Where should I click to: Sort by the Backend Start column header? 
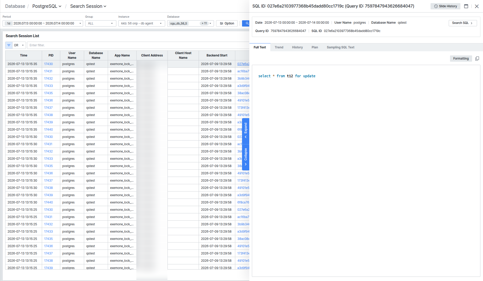pos(217,55)
